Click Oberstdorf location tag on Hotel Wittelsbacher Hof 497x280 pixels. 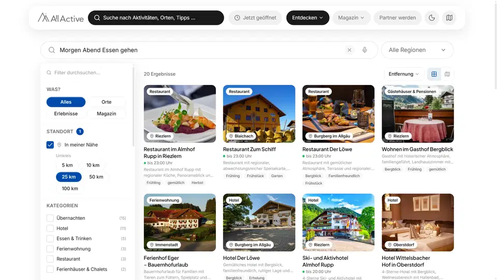[x=401, y=245]
